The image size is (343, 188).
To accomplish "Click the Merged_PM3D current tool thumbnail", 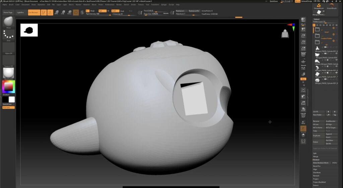I will click(319, 12).
